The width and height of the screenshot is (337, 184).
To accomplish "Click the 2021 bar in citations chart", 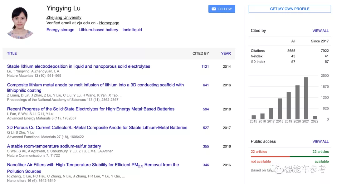I will point(306,98).
